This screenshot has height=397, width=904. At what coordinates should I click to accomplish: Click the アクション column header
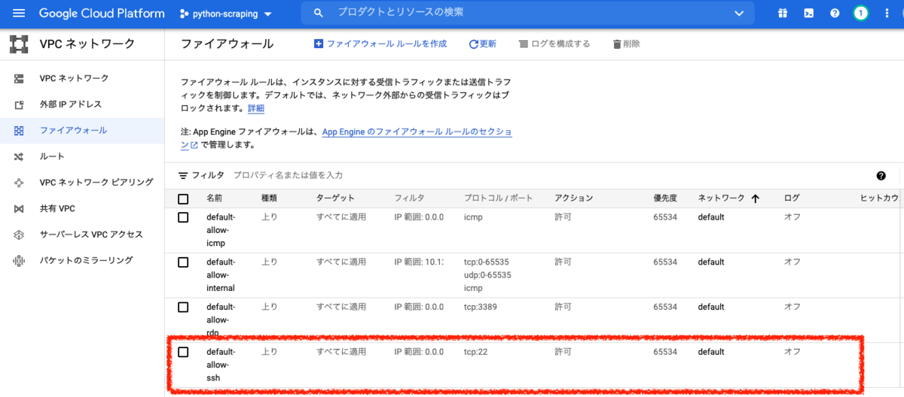(574, 198)
